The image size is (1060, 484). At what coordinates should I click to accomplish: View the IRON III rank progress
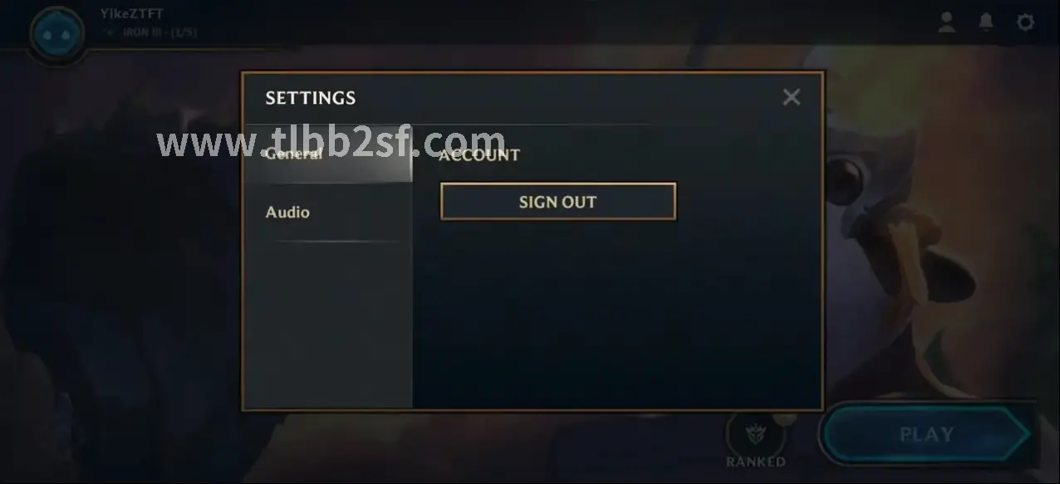coord(159,33)
